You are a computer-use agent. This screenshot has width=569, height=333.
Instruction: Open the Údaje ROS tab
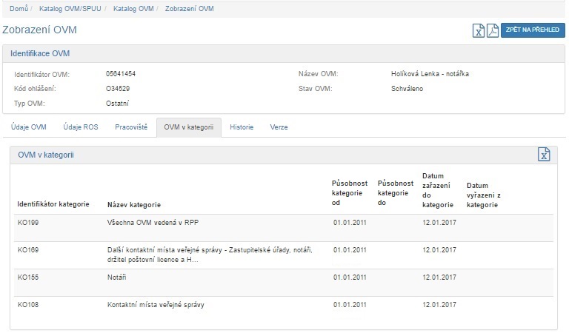pos(81,127)
